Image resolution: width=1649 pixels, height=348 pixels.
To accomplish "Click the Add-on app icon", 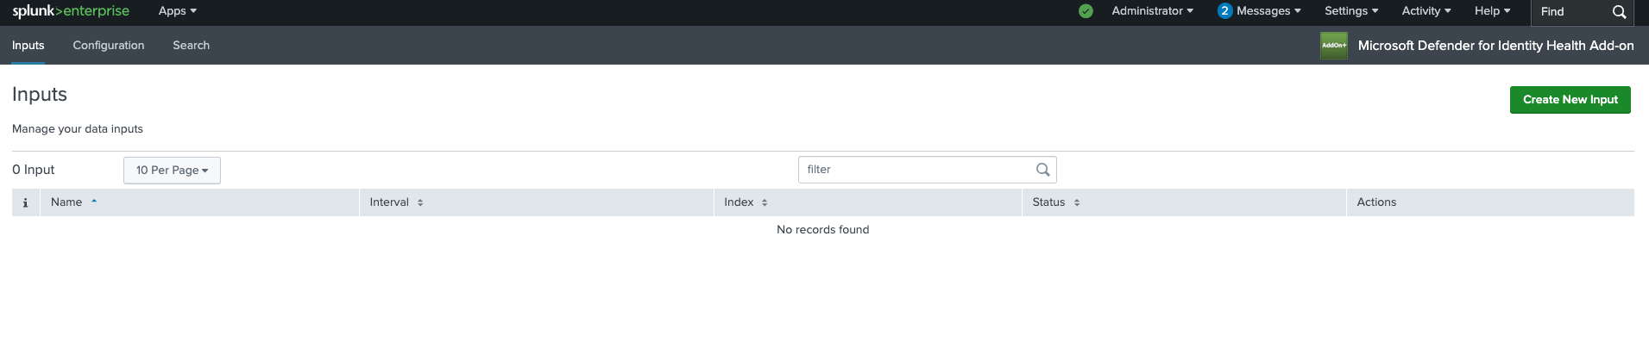I will pos(1334,46).
